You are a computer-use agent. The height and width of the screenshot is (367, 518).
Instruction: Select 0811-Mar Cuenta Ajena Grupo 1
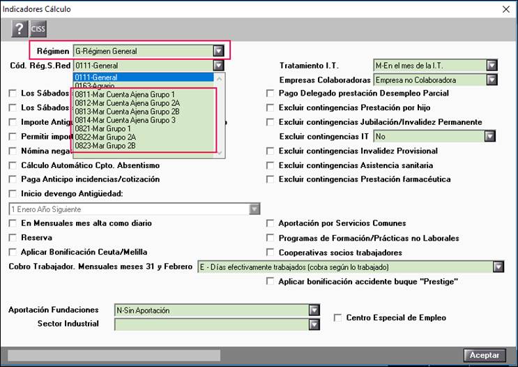144,95
